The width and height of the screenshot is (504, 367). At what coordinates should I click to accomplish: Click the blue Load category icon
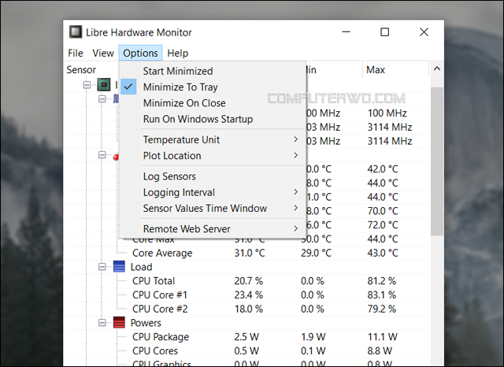coord(119,267)
